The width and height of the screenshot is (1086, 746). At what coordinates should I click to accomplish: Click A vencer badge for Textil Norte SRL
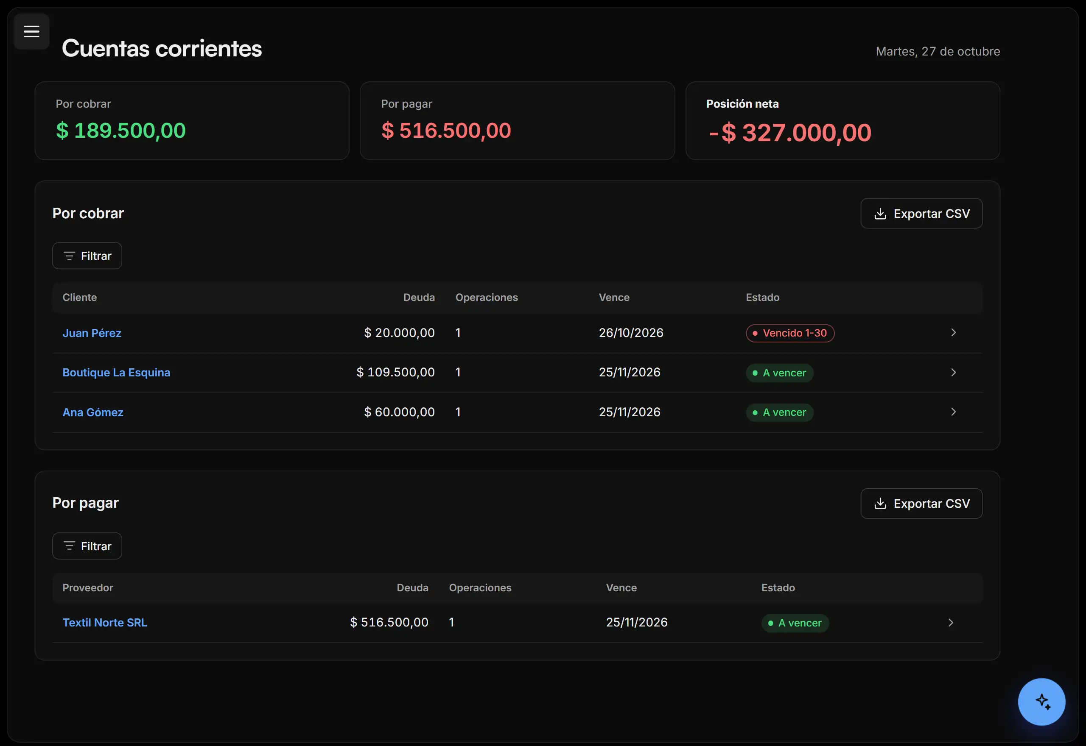(x=795, y=623)
